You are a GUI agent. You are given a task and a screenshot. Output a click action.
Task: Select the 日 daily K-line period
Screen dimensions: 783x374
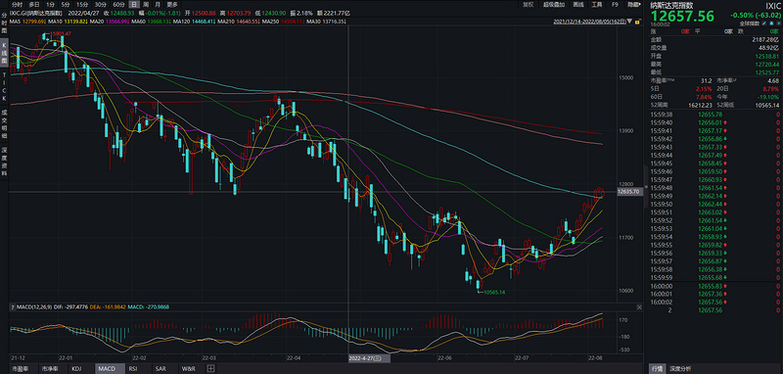[x=134, y=5]
